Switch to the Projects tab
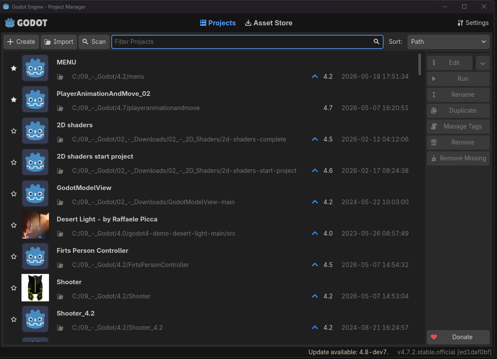Image resolution: width=497 pixels, height=359 pixels. click(x=218, y=23)
